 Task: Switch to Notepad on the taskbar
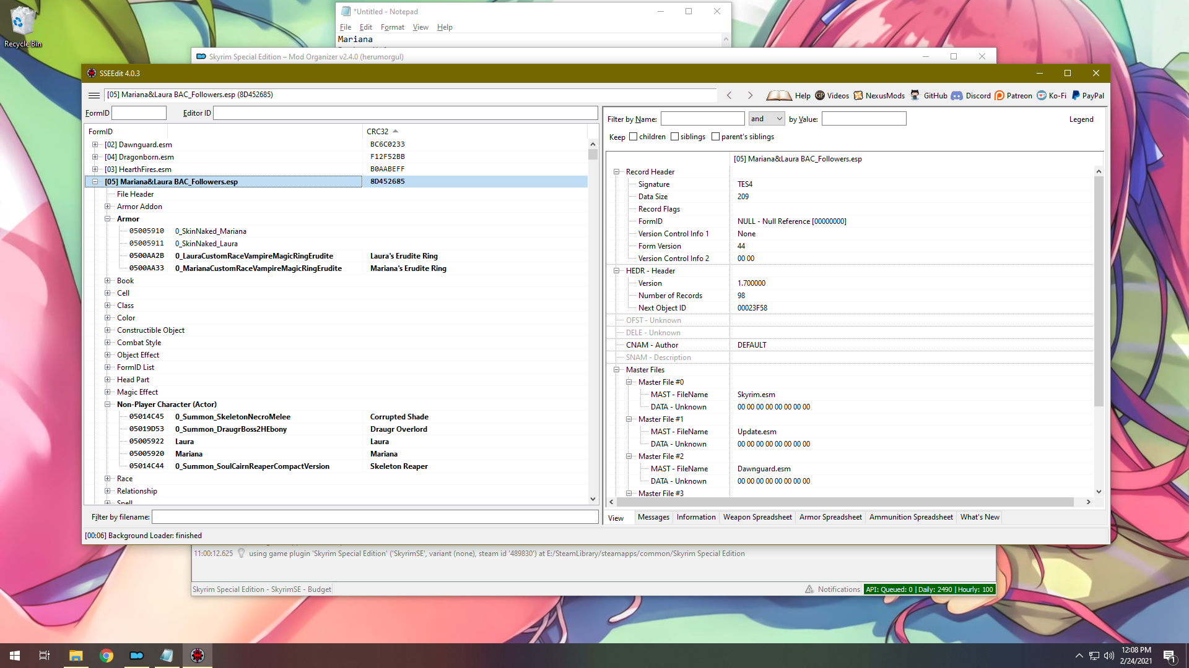coord(167,656)
